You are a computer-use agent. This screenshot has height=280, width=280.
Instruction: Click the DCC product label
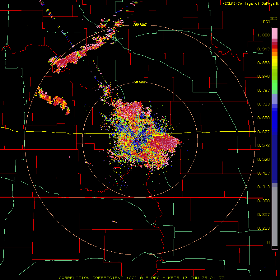click(273, 19)
